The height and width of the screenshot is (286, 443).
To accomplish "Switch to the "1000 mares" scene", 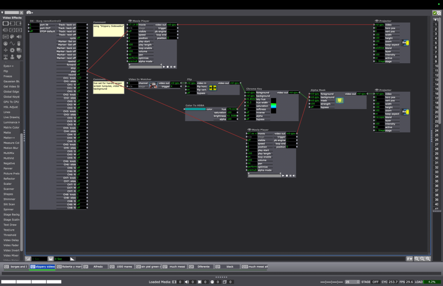I will 123,267.
